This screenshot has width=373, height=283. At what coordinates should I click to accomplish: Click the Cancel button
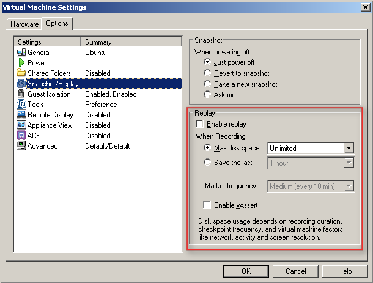tap(296, 271)
